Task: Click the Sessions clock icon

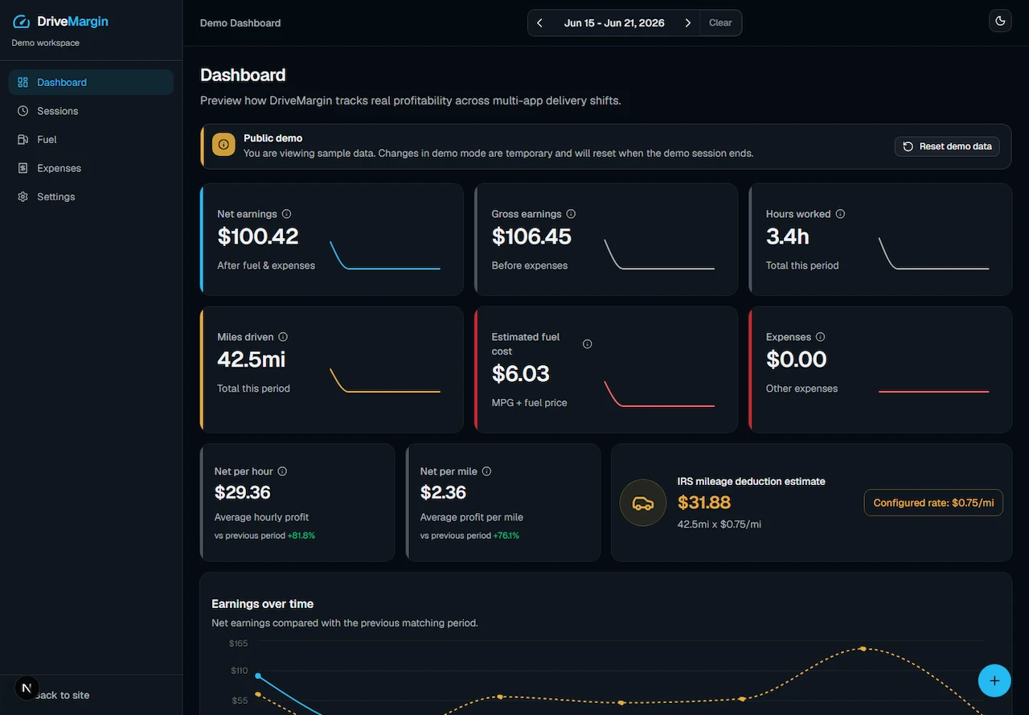Action: (23, 111)
